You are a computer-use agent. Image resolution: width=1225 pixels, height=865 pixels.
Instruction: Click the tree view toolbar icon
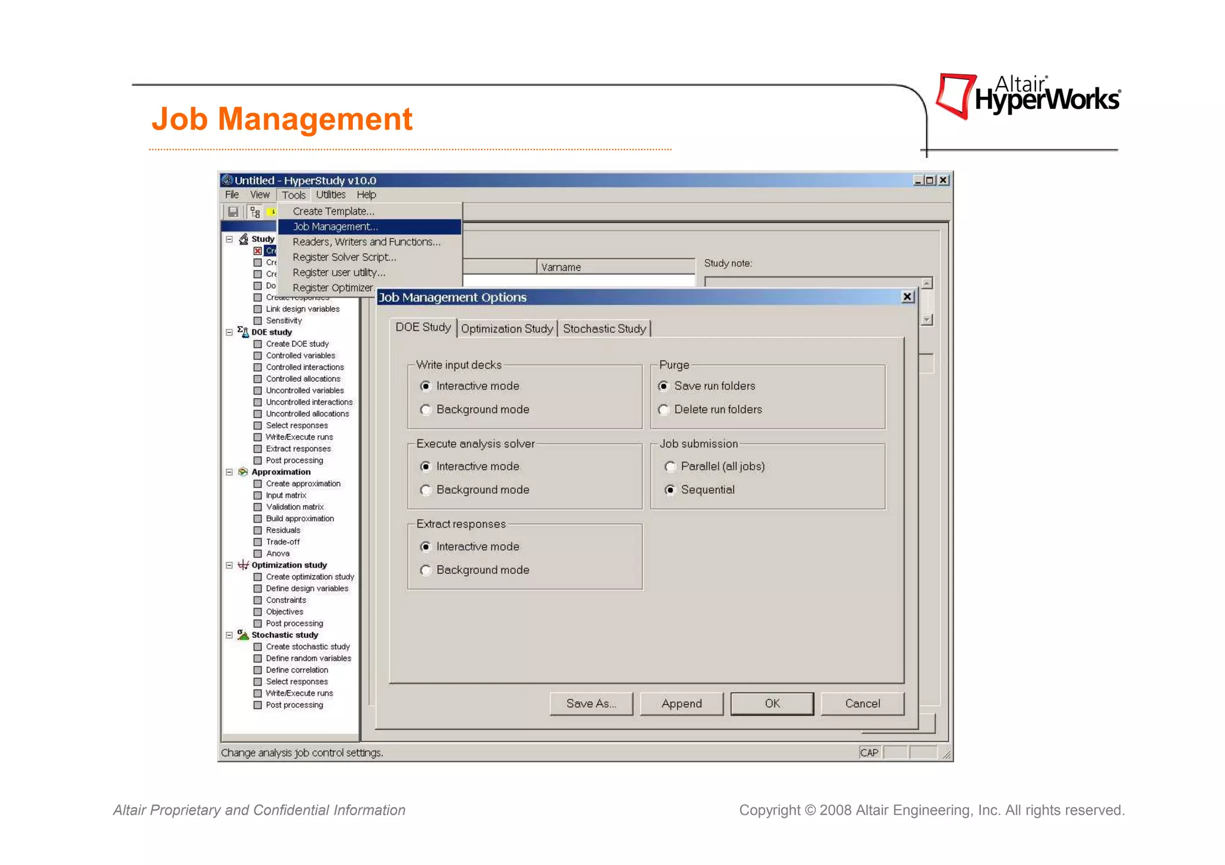(x=255, y=212)
